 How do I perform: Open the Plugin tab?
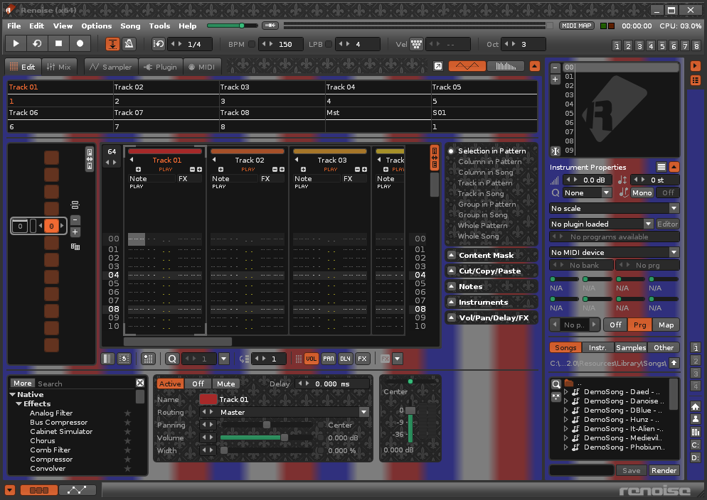coord(161,67)
